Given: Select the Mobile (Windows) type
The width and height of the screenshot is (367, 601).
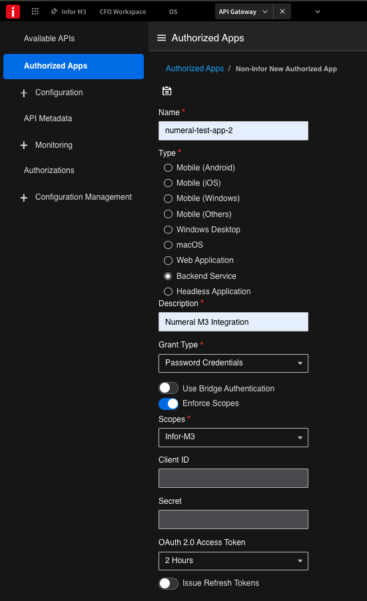Looking at the screenshot, I should click(168, 198).
